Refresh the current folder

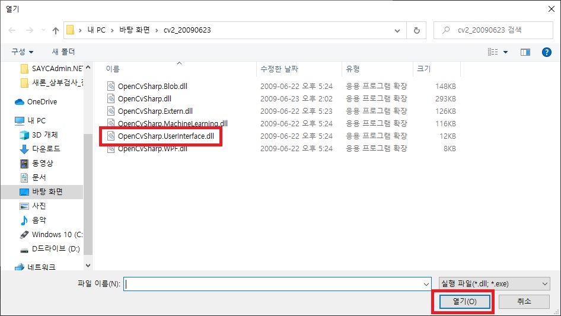[416, 30]
